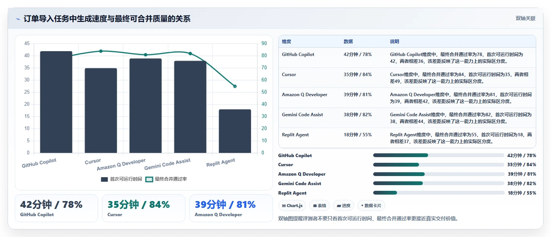Click the icon in the 进度 tag
This screenshot has width=551, height=237.
pos(339,206)
